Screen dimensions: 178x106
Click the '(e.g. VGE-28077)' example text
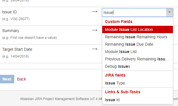tap(16, 19)
